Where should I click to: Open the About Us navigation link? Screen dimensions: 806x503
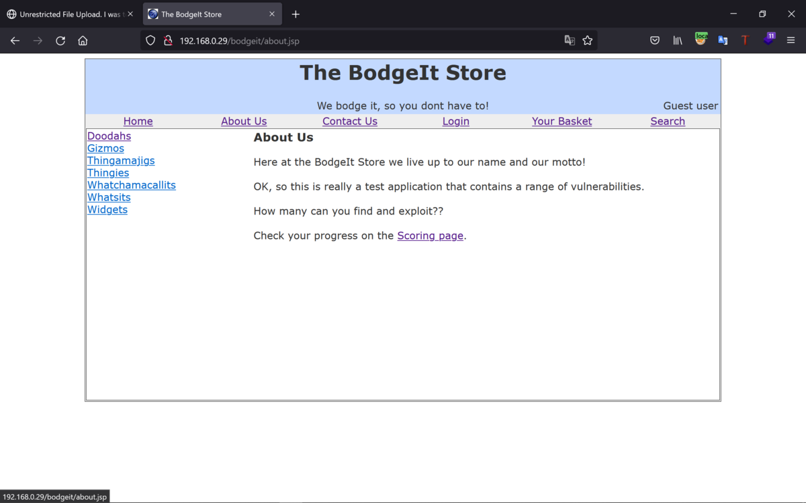(x=244, y=121)
